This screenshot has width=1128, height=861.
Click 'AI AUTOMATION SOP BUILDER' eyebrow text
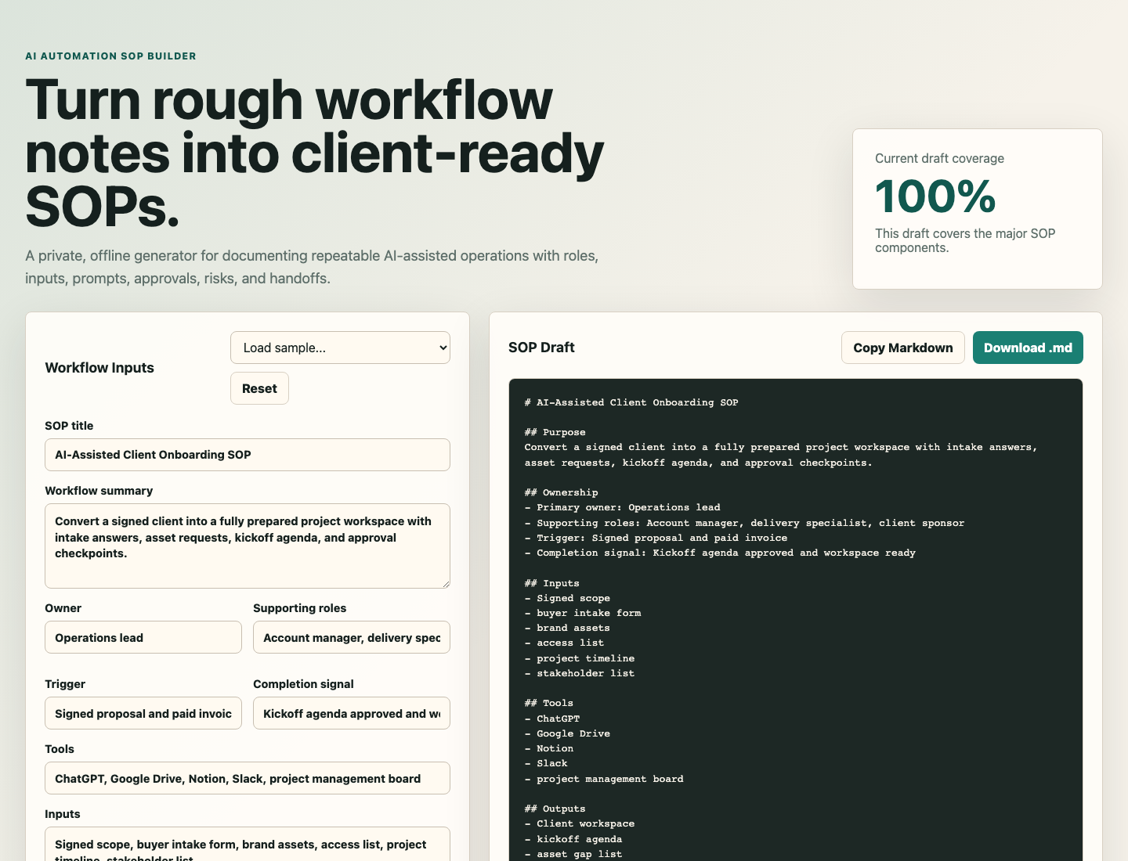(110, 56)
